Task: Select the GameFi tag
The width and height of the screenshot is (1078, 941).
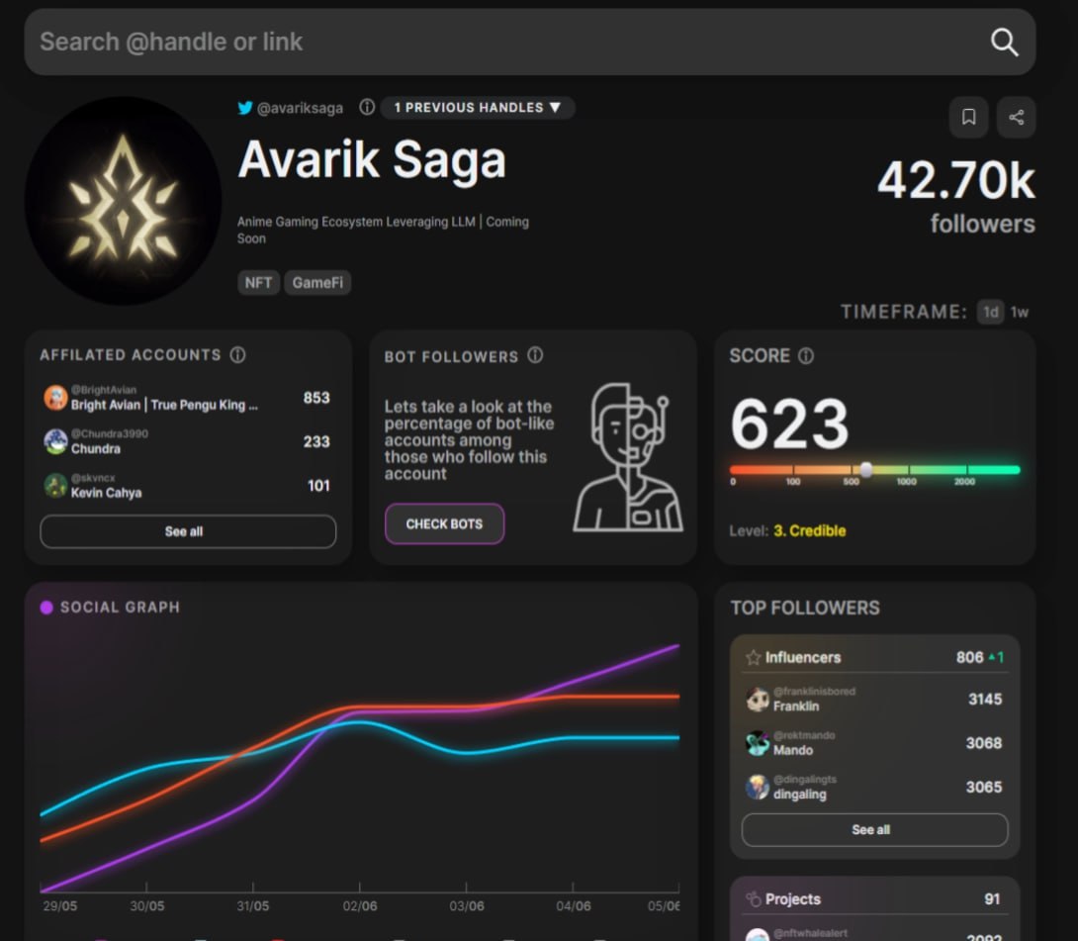Action: coord(317,283)
